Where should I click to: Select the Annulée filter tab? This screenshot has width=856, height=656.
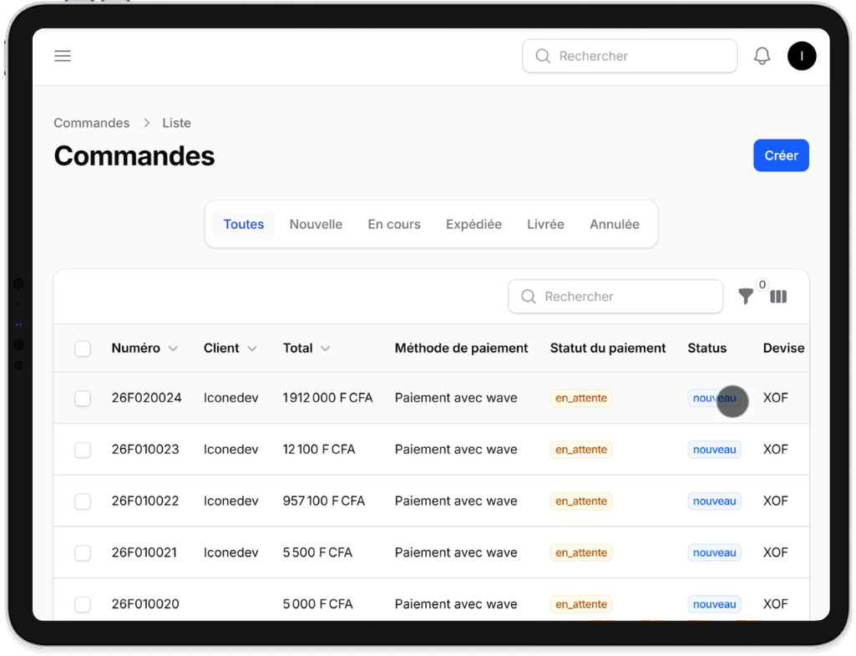(614, 224)
